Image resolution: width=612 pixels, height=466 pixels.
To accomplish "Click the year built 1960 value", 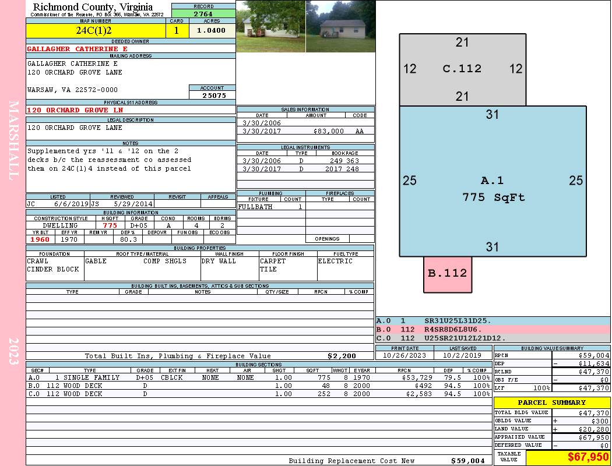I will (x=40, y=239).
